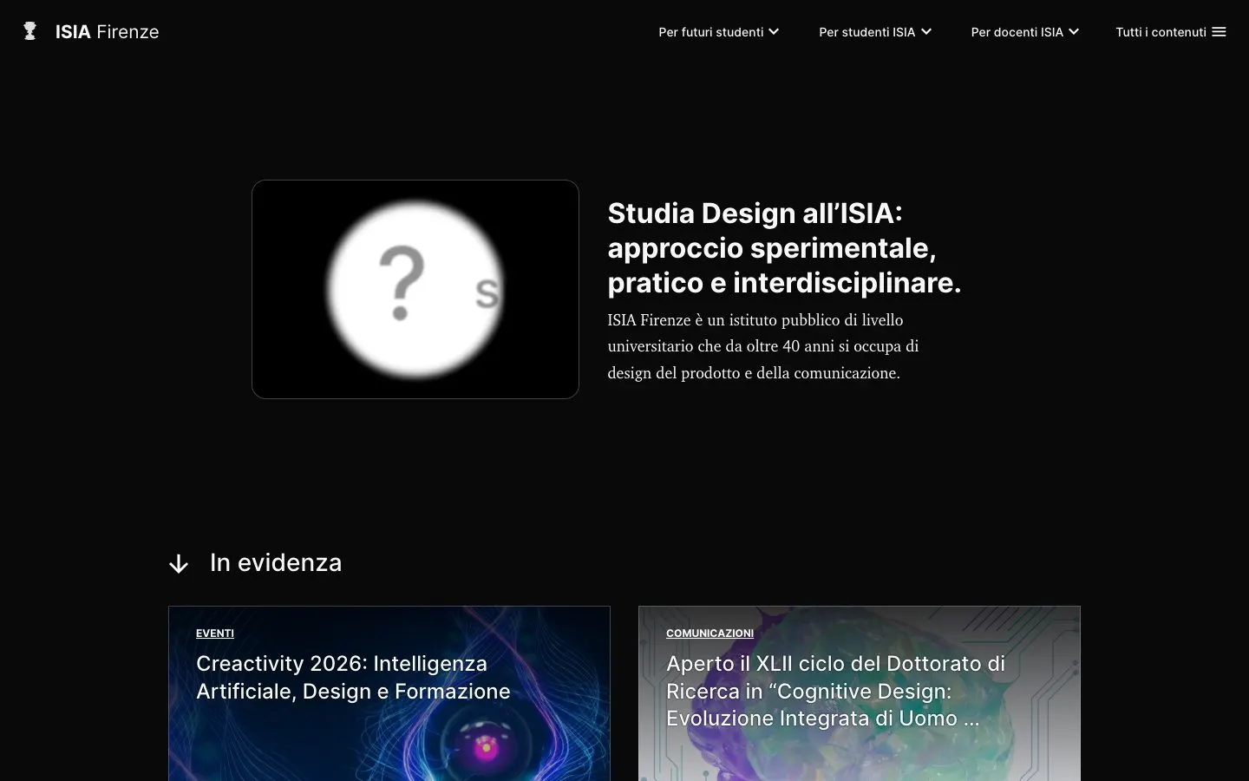This screenshot has height=781, width=1249.
Task: Click the ISIA Firenze è un istituto paragraph
Action: [763, 346]
